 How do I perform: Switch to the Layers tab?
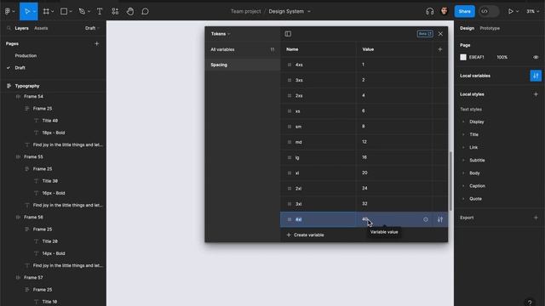pos(21,28)
